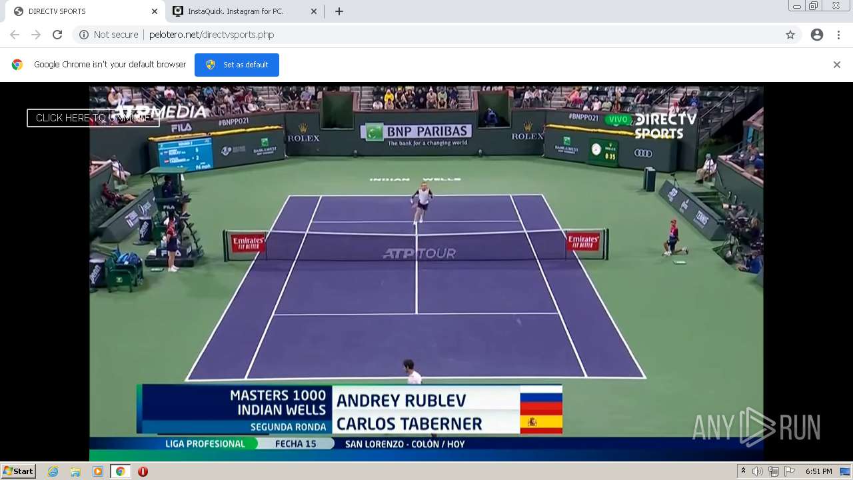Screen dimensions: 853x480
Task: Set Chrome as default browser
Action: [x=237, y=65]
